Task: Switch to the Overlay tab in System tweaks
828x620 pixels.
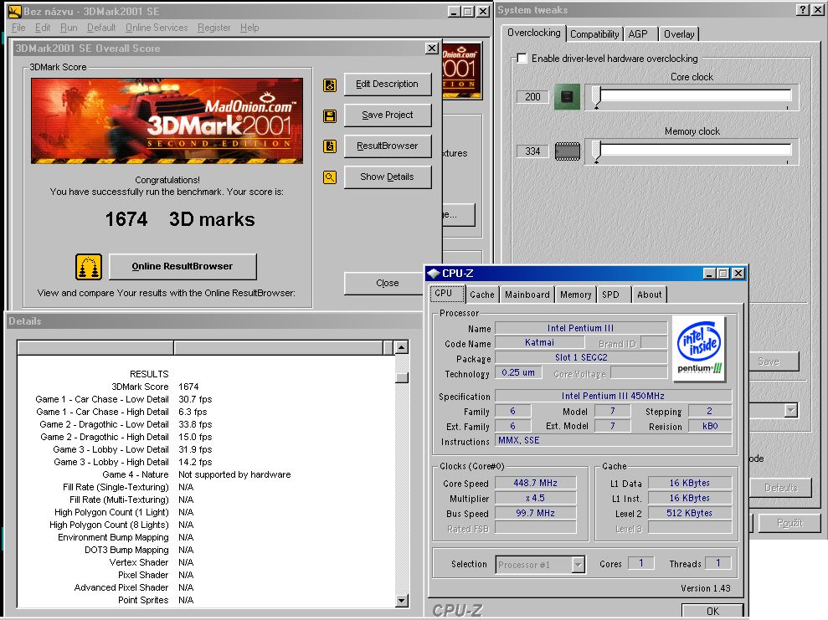Action: pyautogui.click(x=679, y=34)
